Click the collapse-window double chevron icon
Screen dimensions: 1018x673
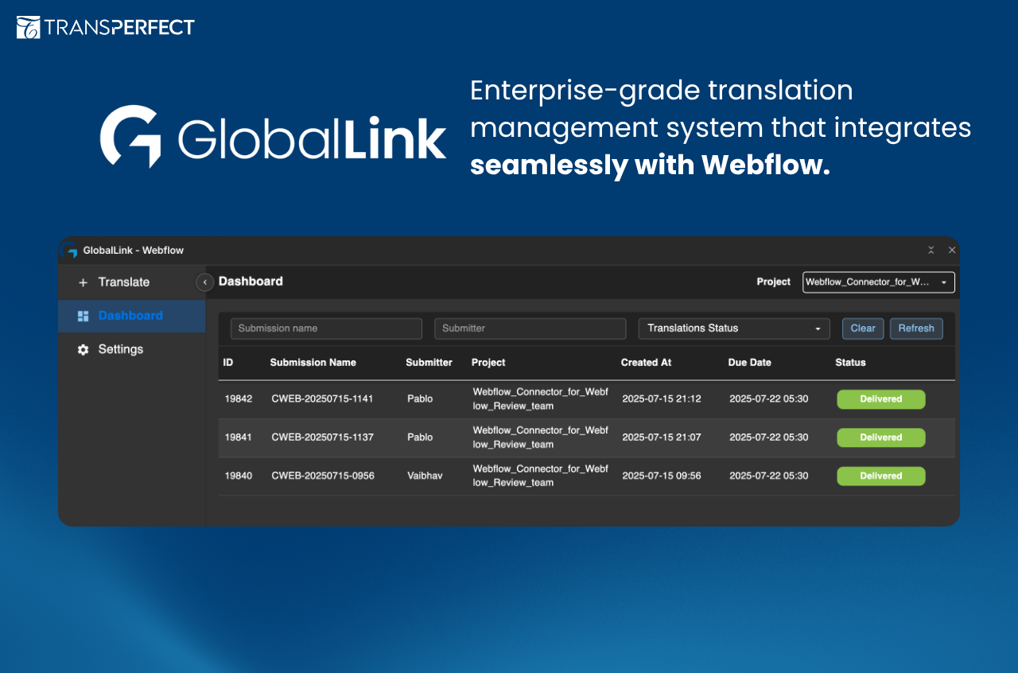931,250
